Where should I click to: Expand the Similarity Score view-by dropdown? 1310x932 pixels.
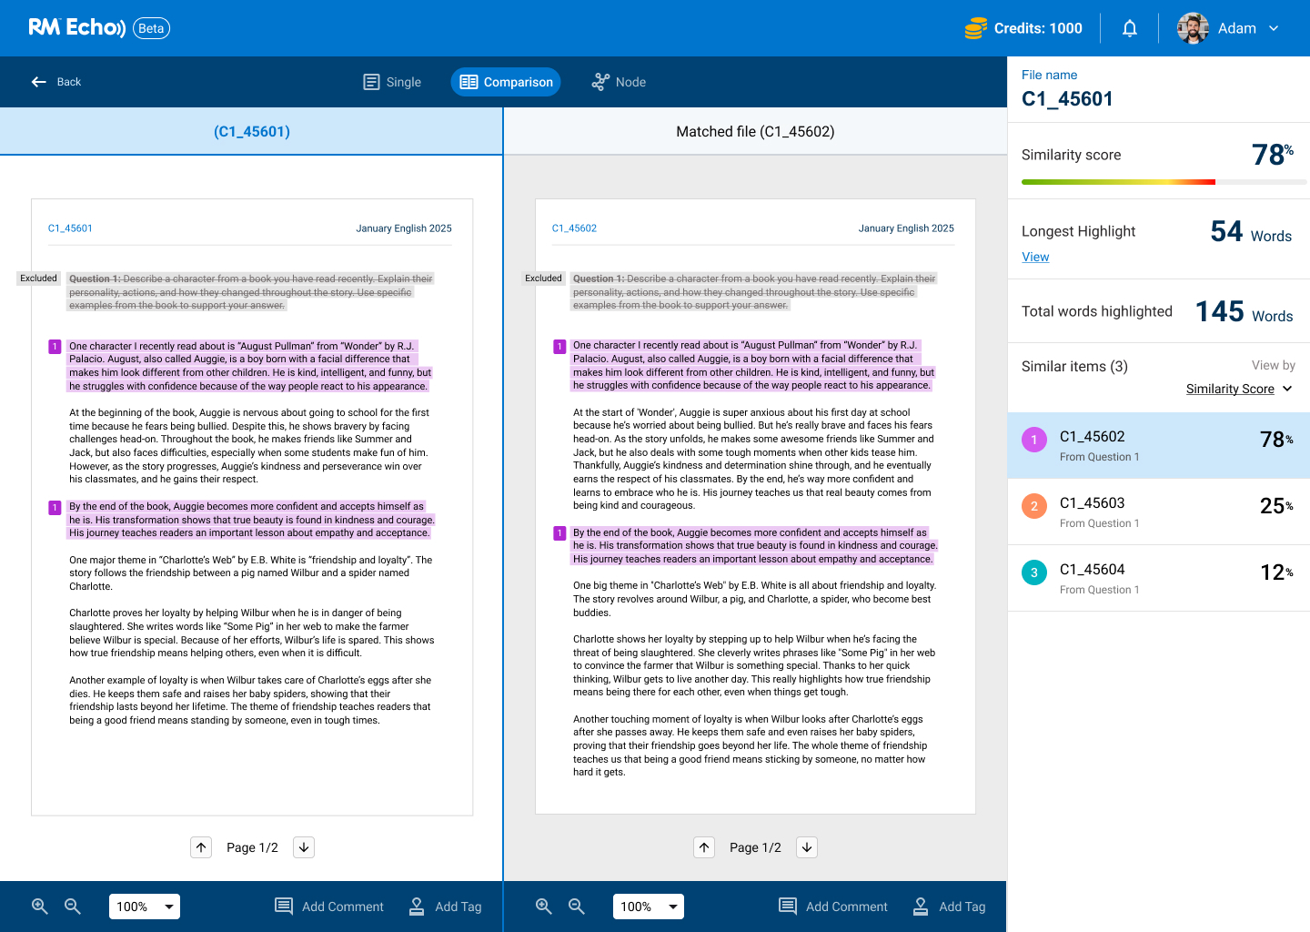point(1239,389)
